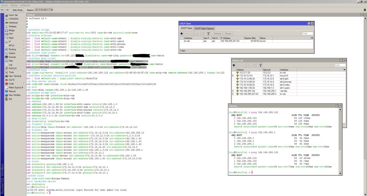
Task: Click the Release button
Action: point(217,33)
